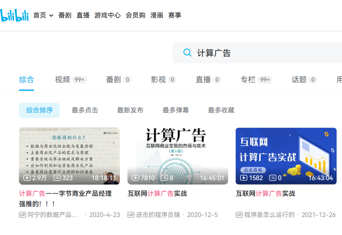Sort results by 最多弹幕
The image size is (342, 235).
[175, 111]
